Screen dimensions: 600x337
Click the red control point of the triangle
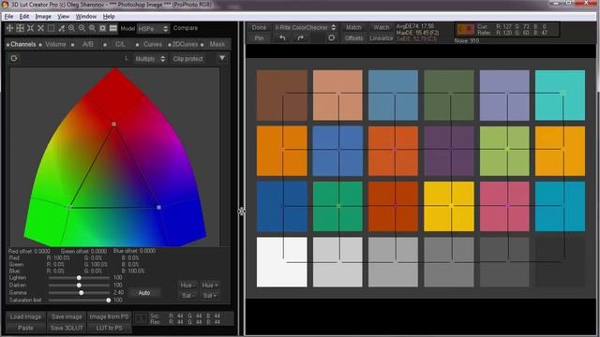114,125
